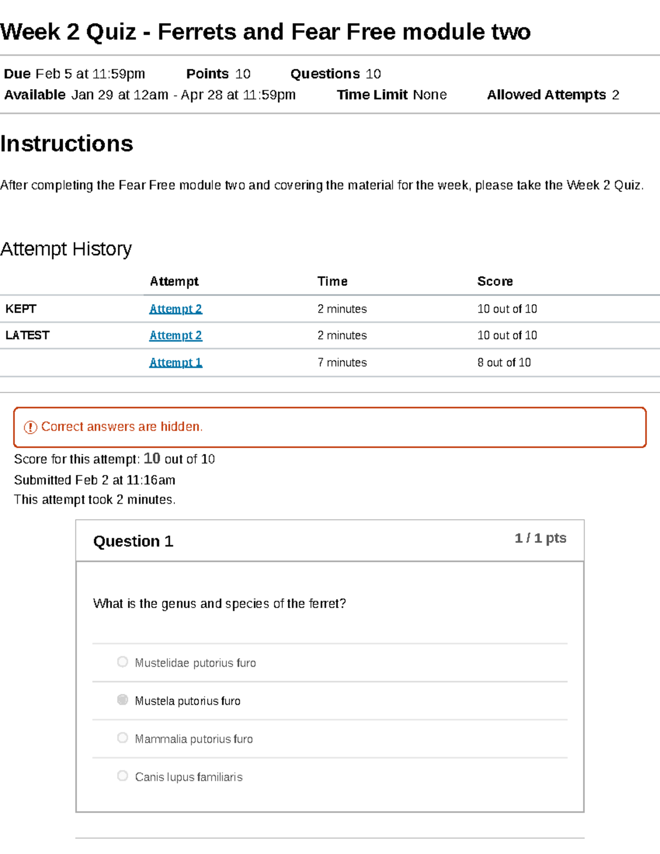Click the Week 2 Quiz page title
The image size is (660, 854).
(x=265, y=32)
